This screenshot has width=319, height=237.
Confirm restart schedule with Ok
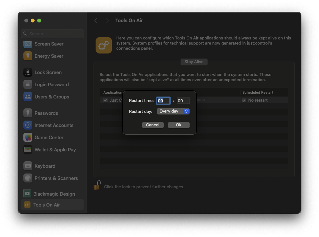click(x=179, y=125)
